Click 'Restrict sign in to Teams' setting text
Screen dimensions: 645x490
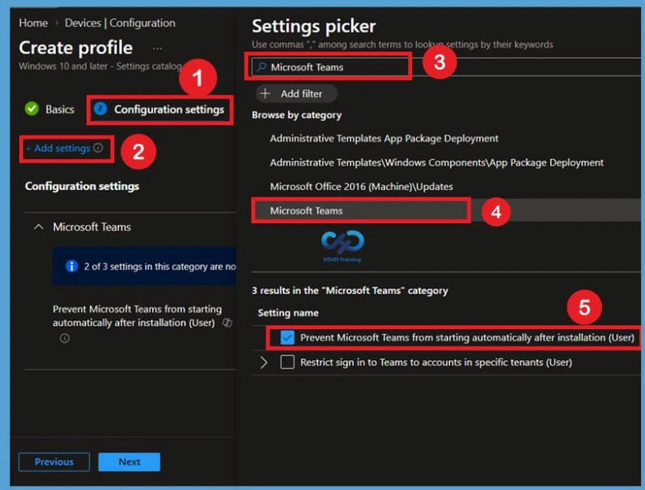click(x=436, y=362)
